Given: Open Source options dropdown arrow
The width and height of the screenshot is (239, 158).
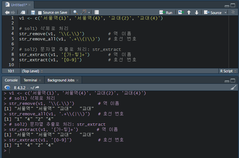Looking at the screenshot, I should pyautogui.click(x=225, y=13).
